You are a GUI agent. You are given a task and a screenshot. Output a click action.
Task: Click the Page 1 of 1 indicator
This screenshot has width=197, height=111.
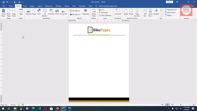[4, 105]
